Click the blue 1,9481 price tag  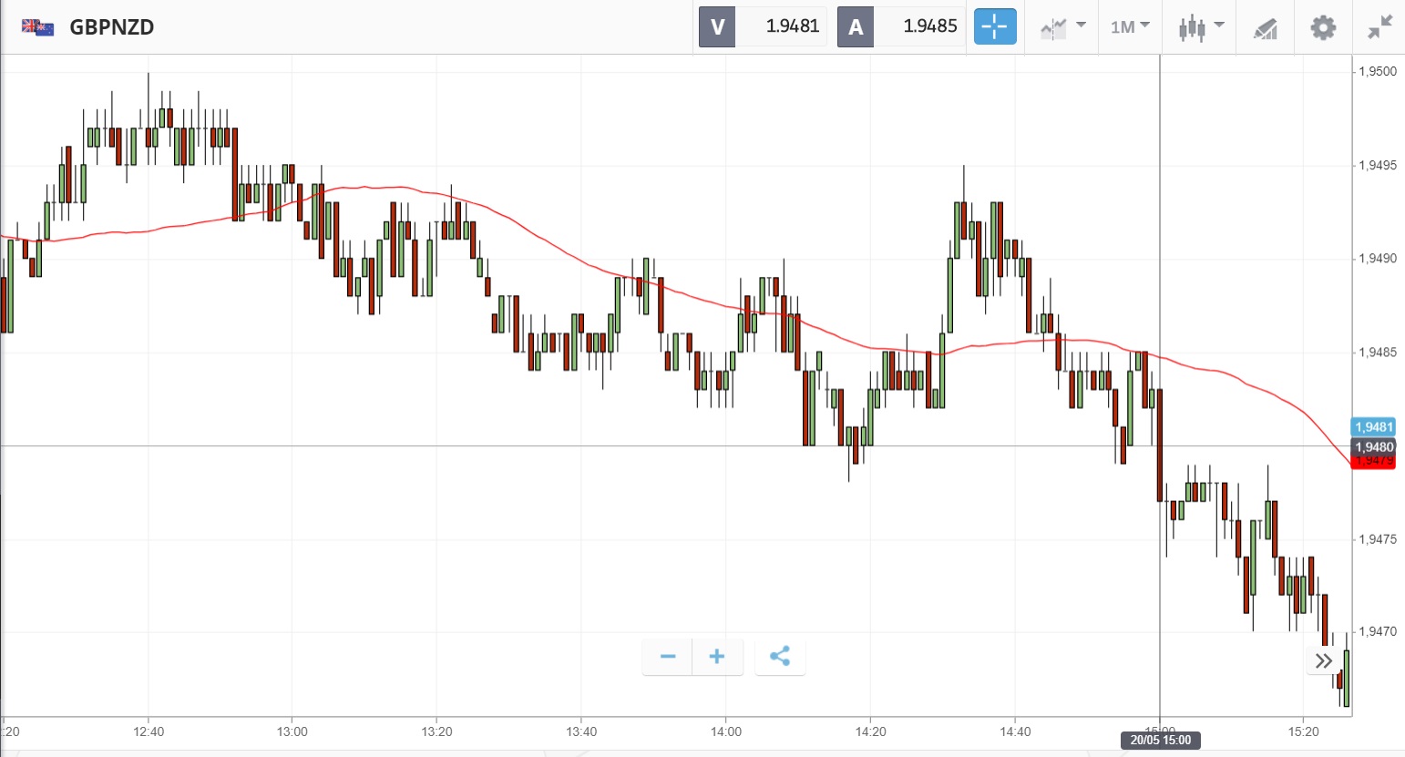[1373, 427]
